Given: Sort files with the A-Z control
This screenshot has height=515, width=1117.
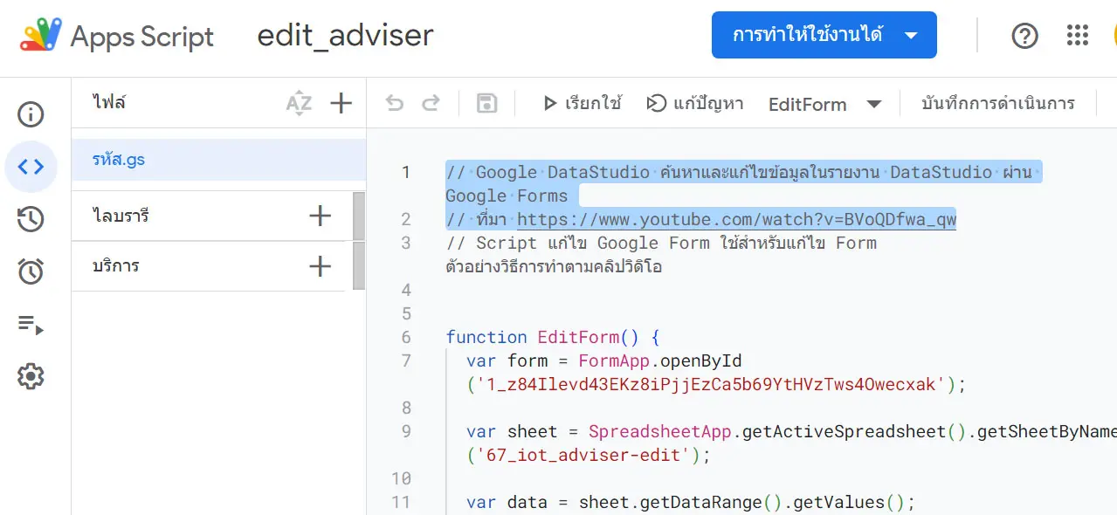Looking at the screenshot, I should [x=298, y=103].
